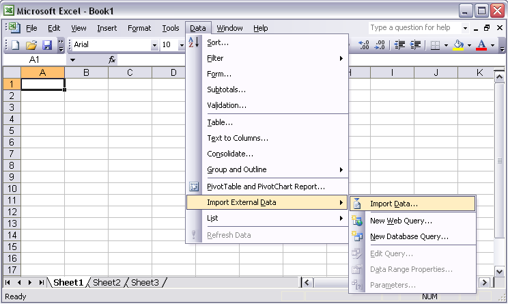Expand Standard toolbar options chevron
508x304 pixels.
point(61,45)
